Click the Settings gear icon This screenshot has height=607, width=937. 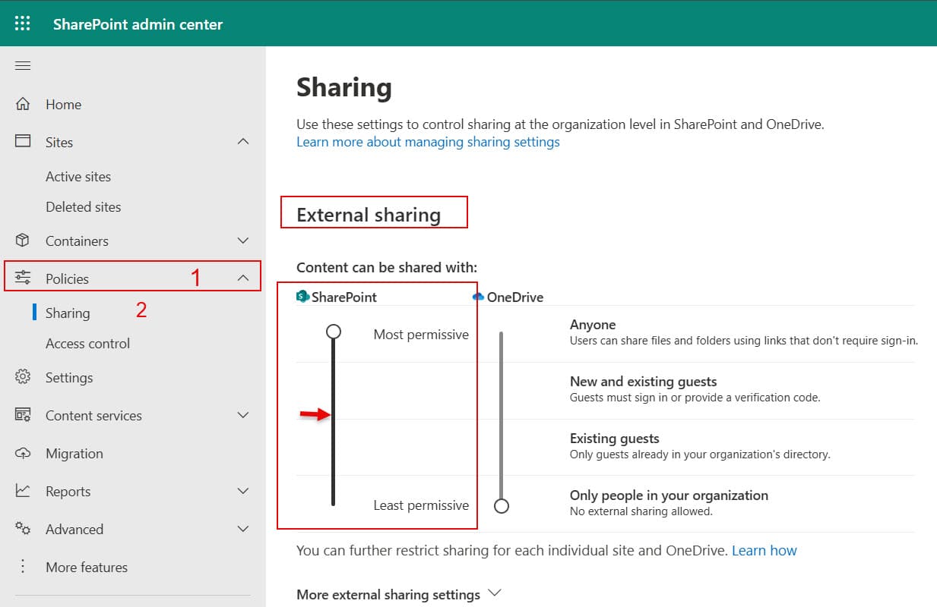tap(23, 377)
